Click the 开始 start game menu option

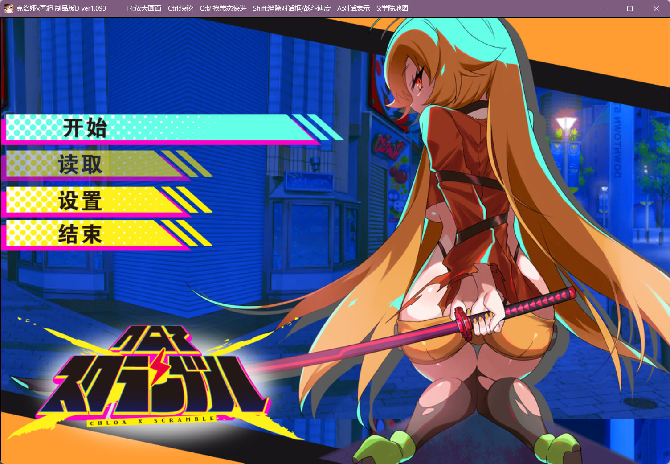pyautogui.click(x=85, y=128)
